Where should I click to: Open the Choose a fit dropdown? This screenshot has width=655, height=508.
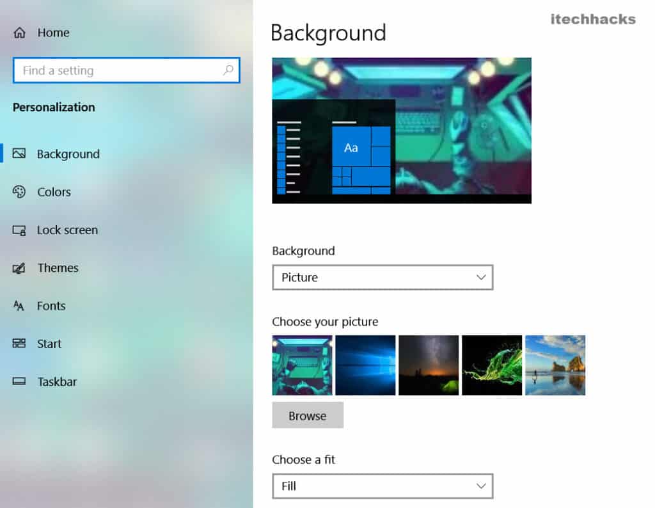tap(383, 486)
